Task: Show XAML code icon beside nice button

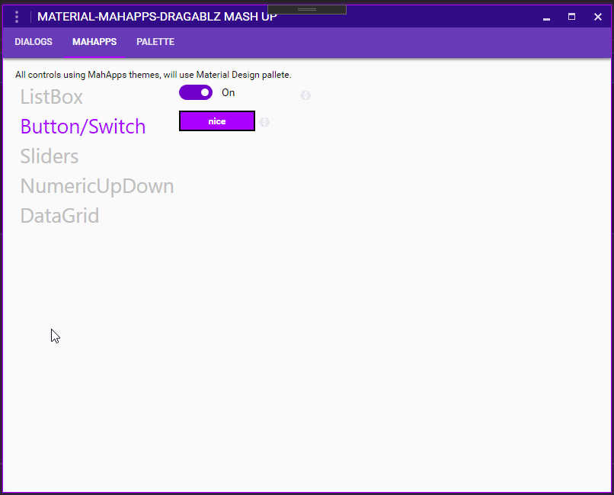Action: [x=264, y=122]
